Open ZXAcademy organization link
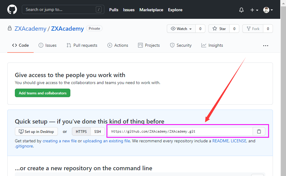The width and height of the screenshot is (286, 176). (30, 29)
